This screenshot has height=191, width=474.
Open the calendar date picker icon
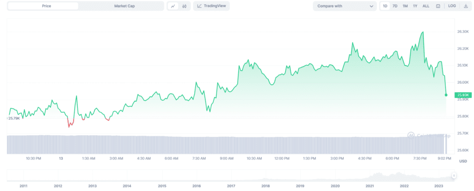[438, 6]
